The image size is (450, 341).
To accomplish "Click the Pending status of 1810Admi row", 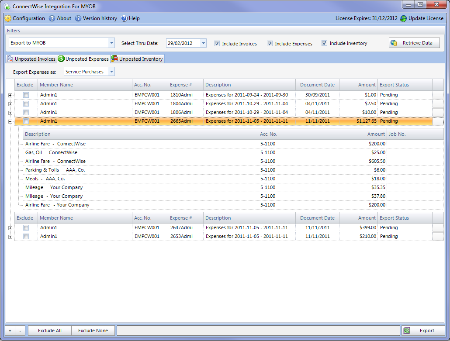I will [x=389, y=95].
